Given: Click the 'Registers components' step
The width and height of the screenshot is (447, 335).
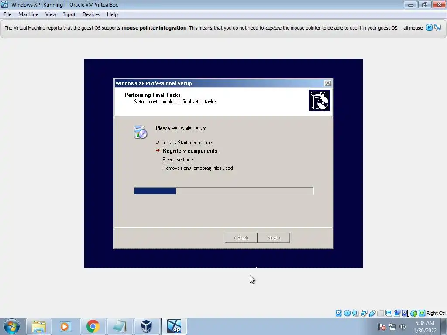Looking at the screenshot, I should tap(189, 151).
